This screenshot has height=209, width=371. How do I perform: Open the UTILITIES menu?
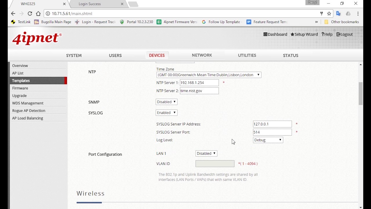coord(247,55)
